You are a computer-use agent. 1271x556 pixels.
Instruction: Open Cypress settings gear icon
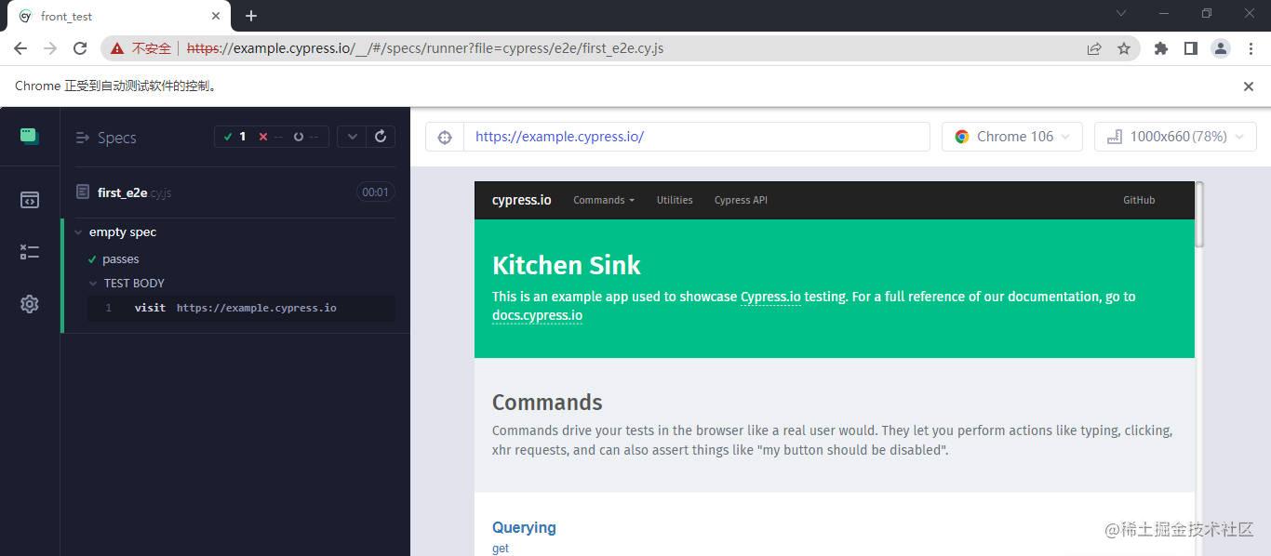click(x=30, y=304)
